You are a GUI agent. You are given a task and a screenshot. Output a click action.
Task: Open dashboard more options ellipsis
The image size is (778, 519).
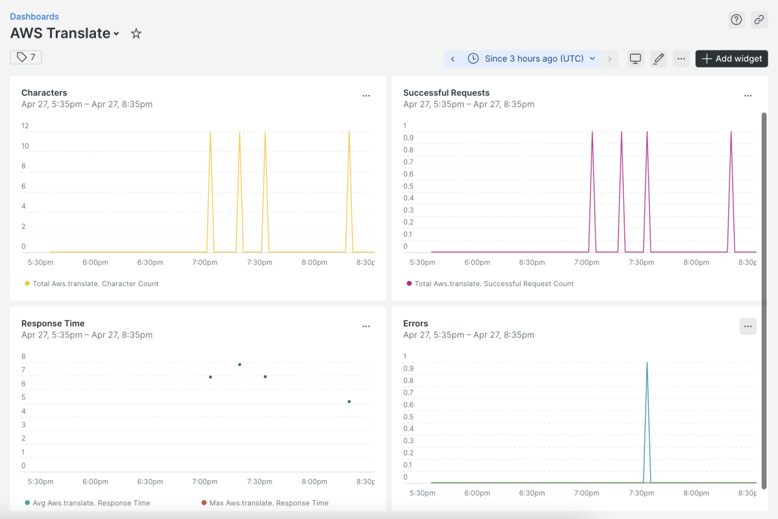681,58
